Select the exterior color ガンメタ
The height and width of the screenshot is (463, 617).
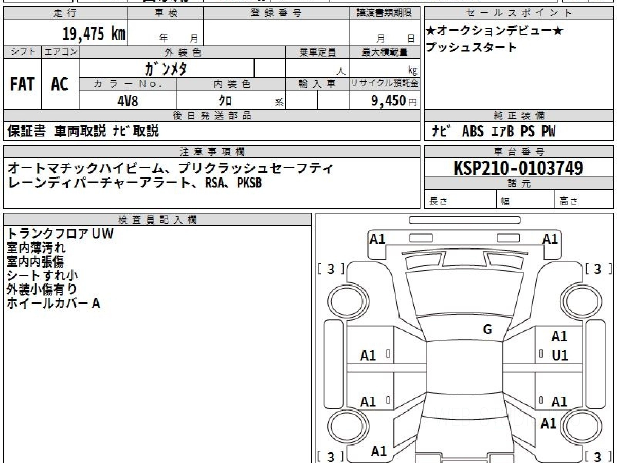pos(165,68)
